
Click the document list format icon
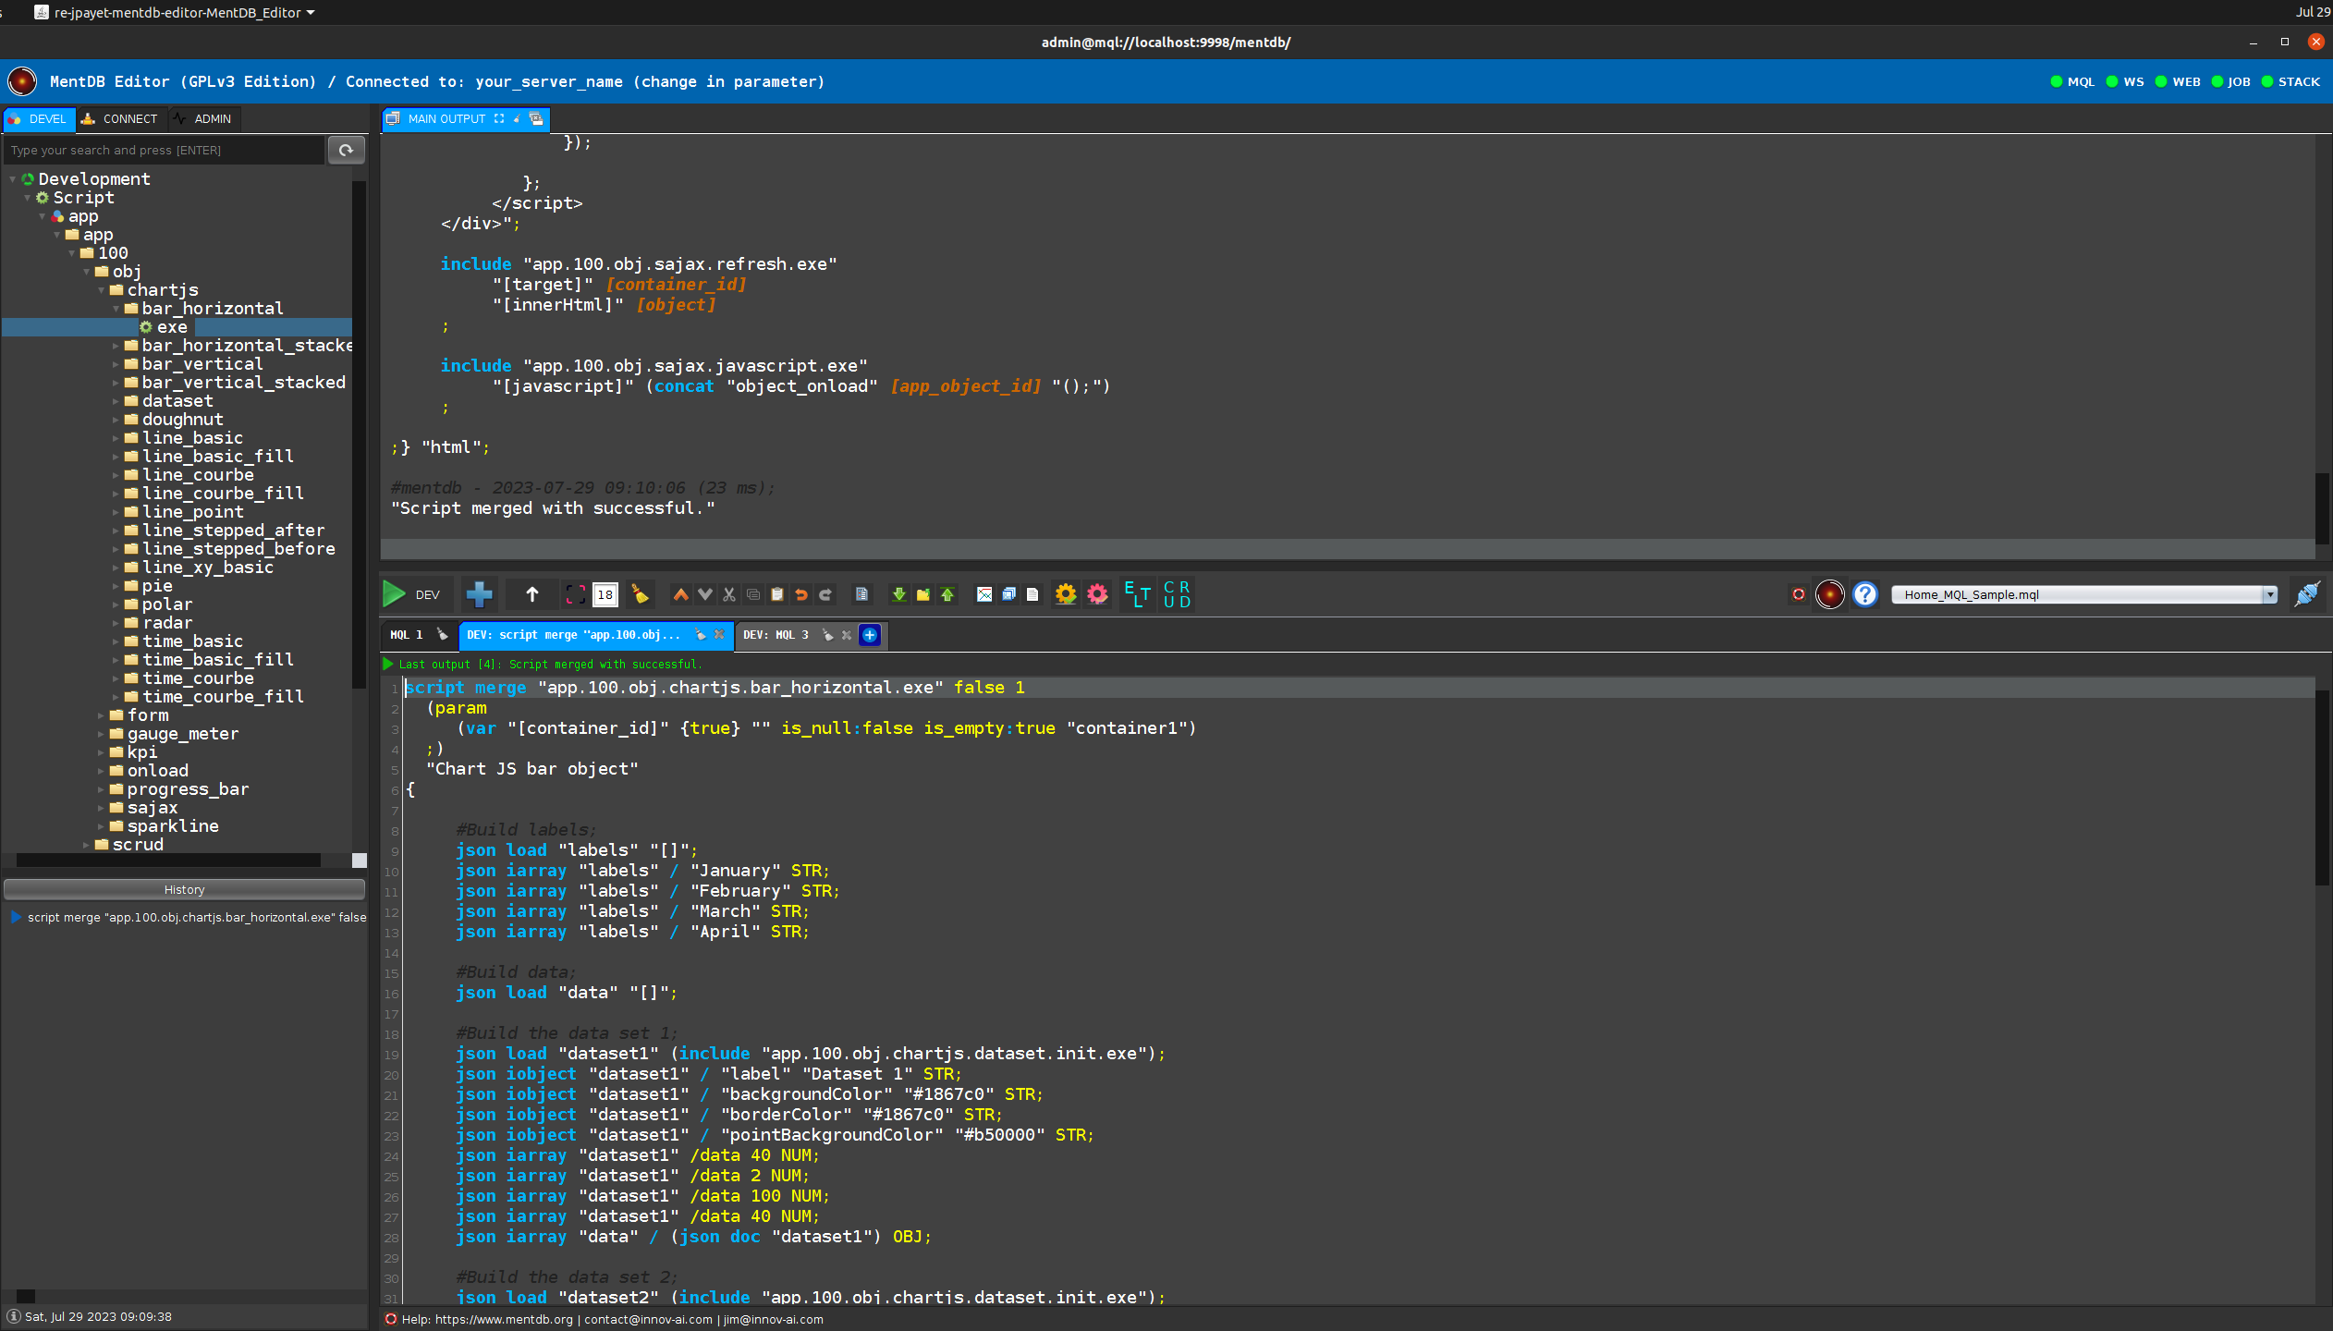pos(861,594)
